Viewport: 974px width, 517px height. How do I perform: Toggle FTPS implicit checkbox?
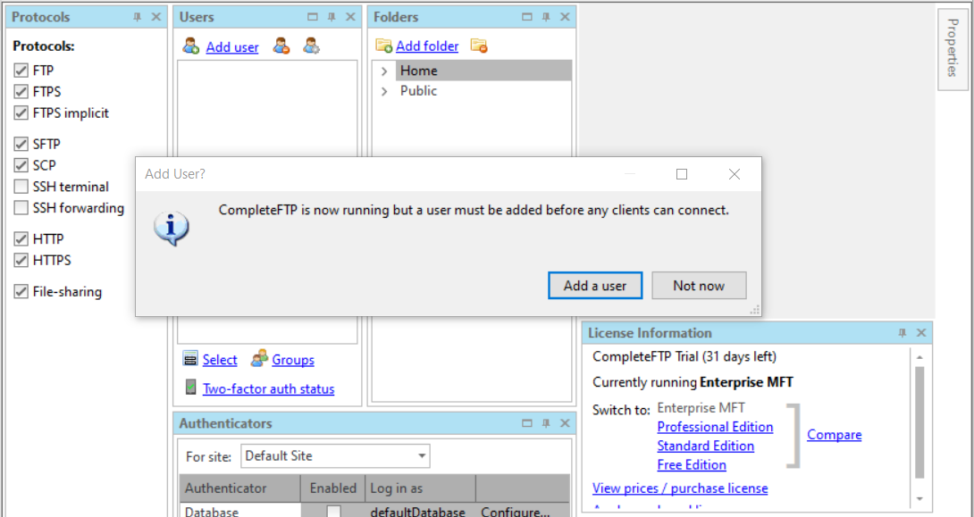click(21, 113)
